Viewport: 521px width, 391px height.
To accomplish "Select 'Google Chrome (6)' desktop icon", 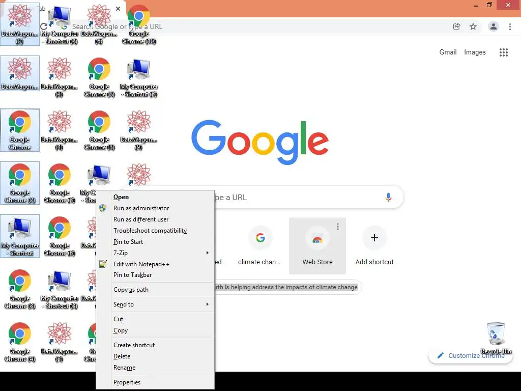I will pyautogui.click(x=60, y=236).
